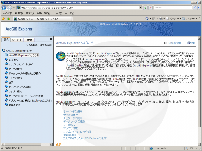Click the book icon beside マップの編成
The image size is (202, 151).
6,91
